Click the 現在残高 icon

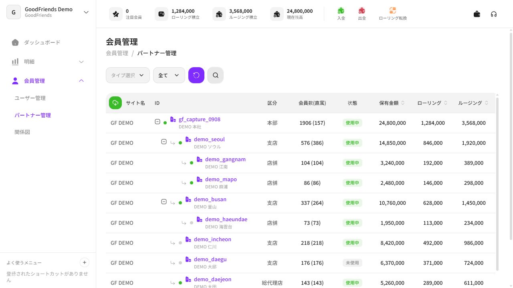pos(277,14)
